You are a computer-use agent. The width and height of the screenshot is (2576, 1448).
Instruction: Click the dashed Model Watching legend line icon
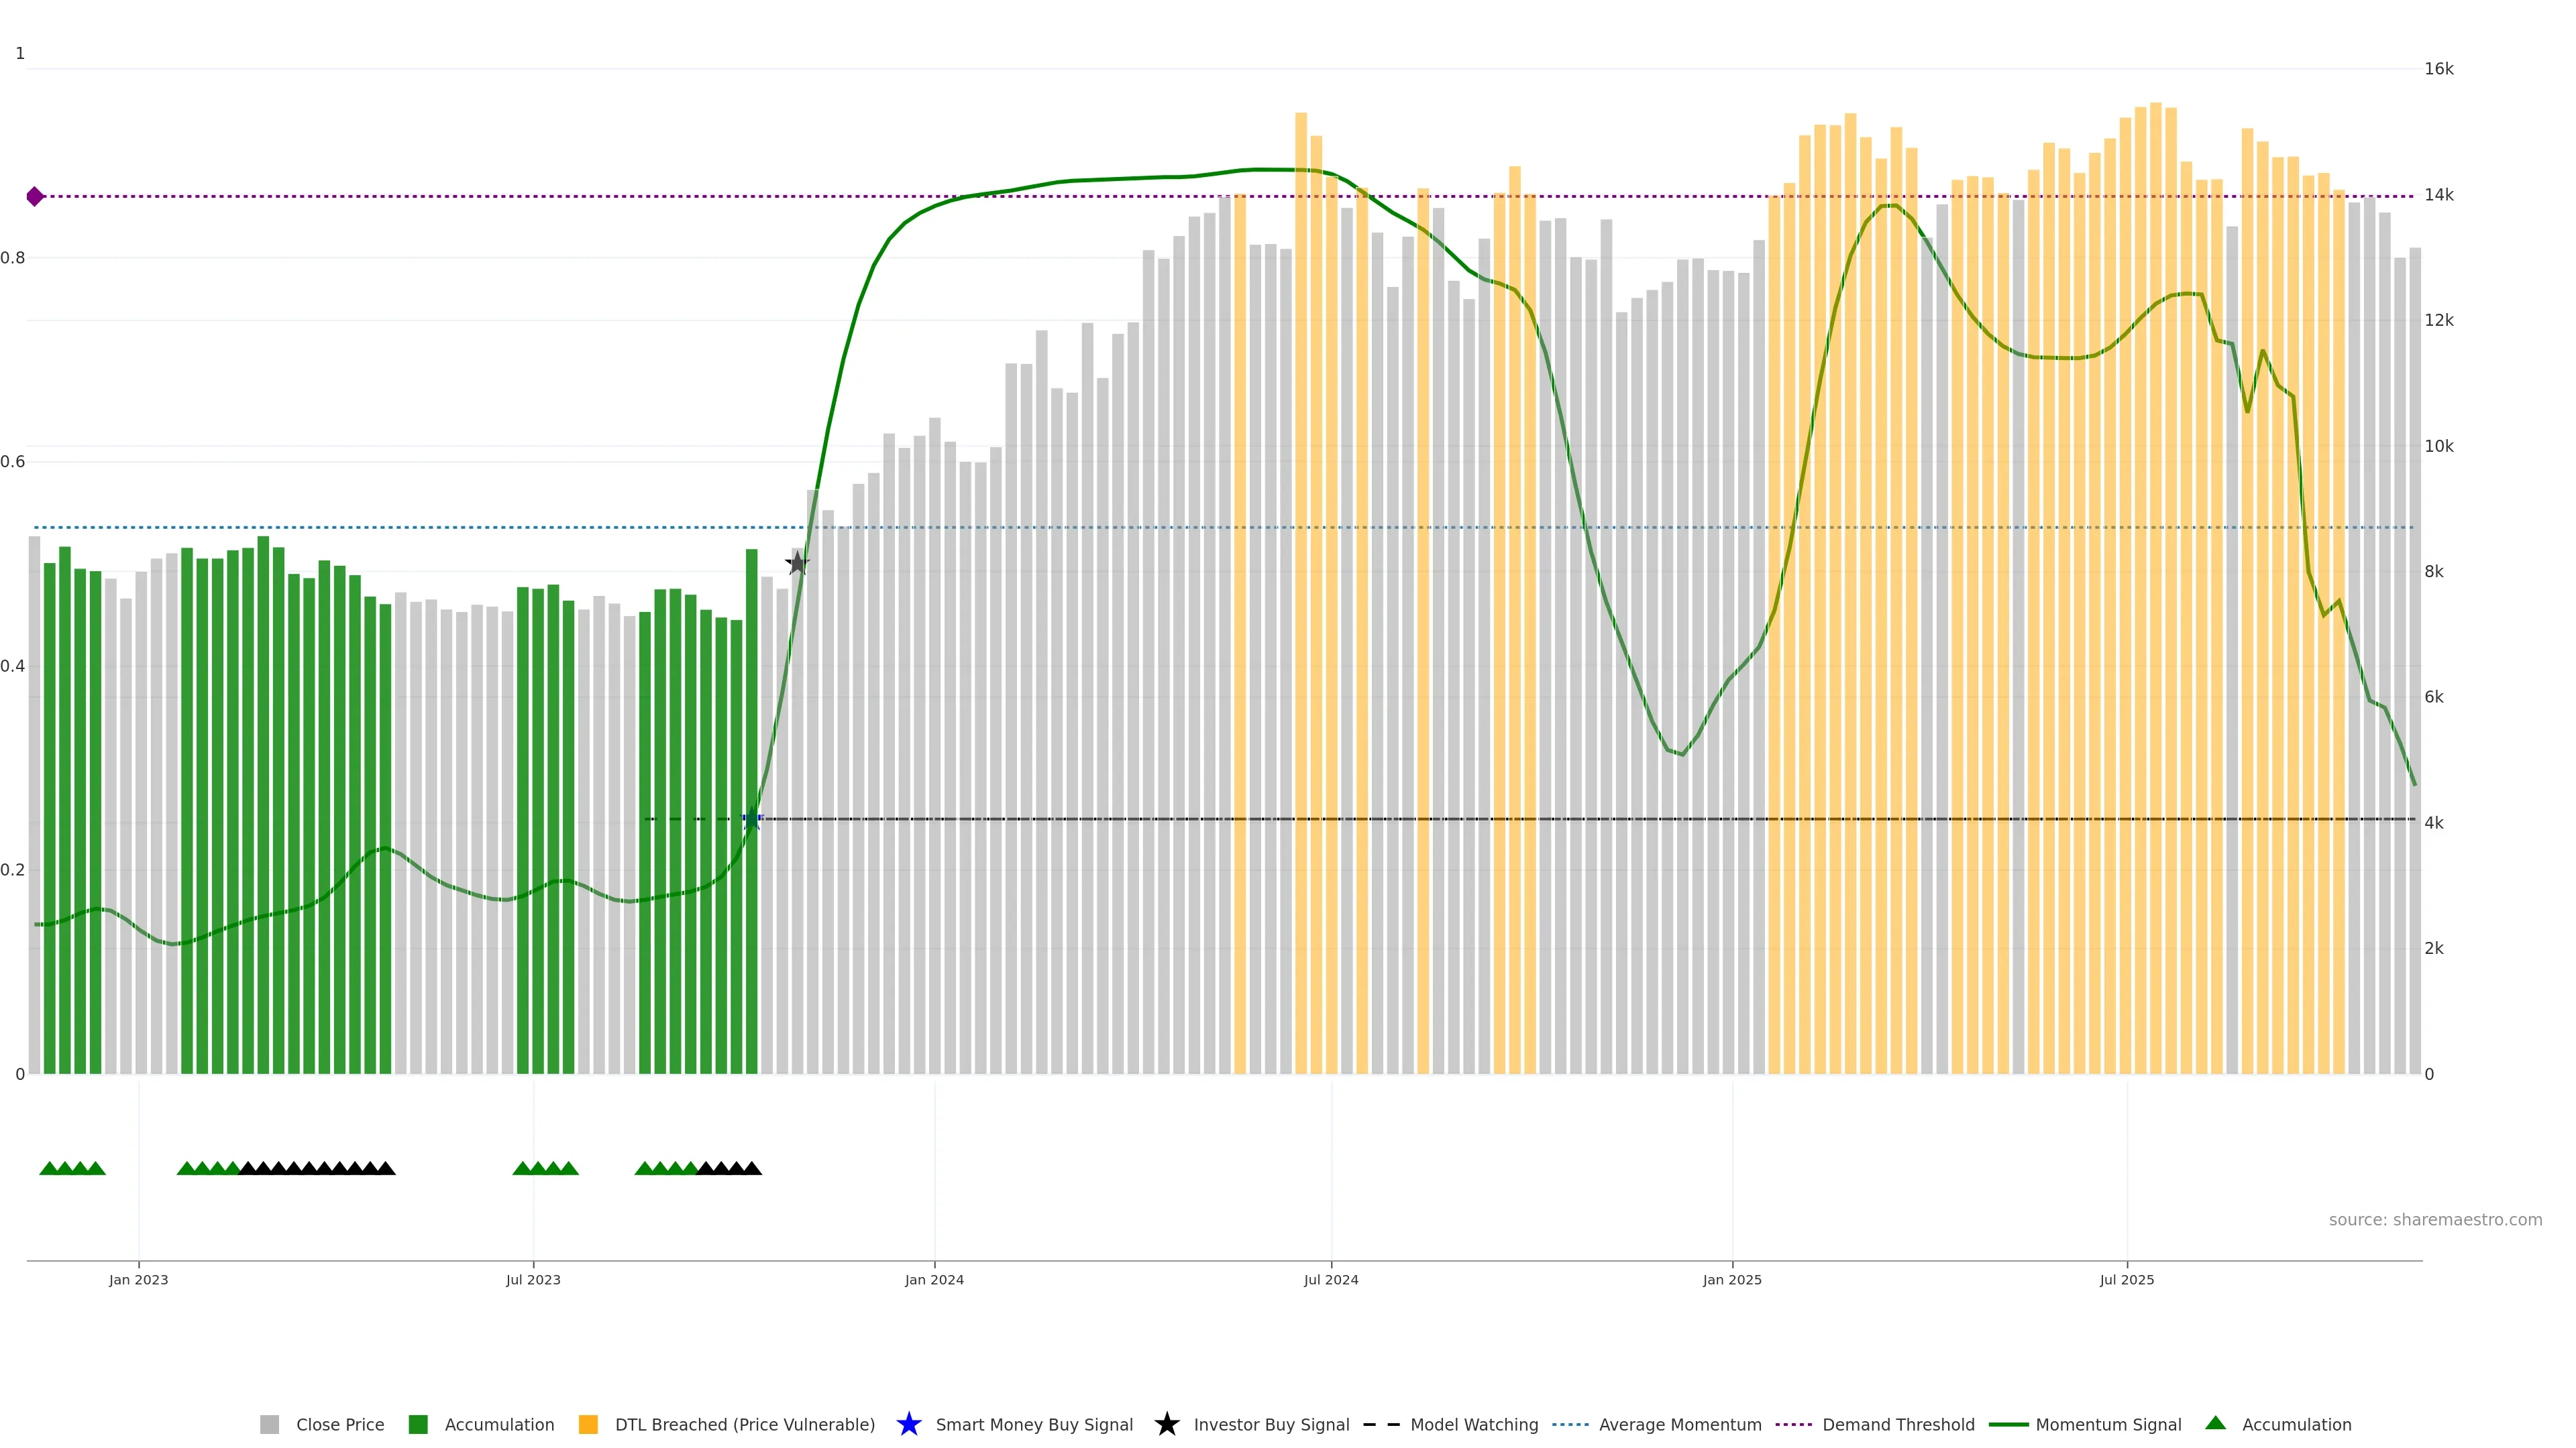(1381, 1424)
